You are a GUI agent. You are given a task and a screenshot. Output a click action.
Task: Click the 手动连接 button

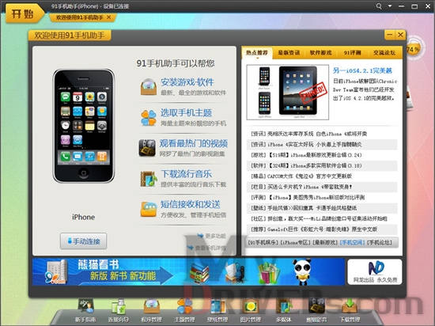point(84,241)
